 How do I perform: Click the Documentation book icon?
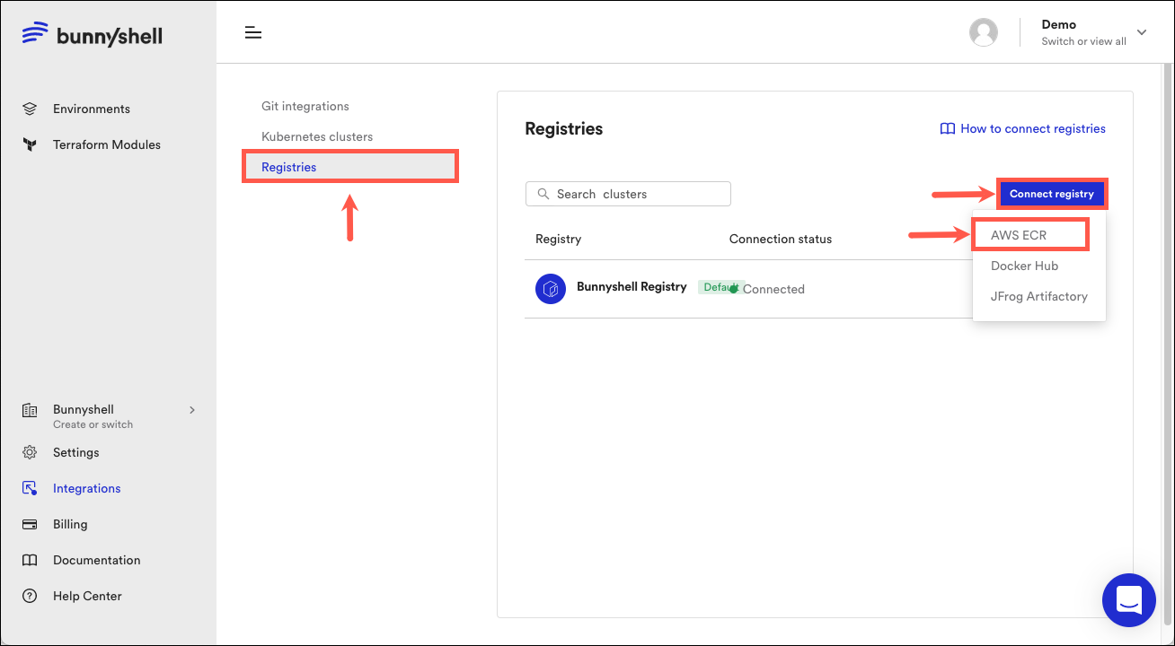30,560
